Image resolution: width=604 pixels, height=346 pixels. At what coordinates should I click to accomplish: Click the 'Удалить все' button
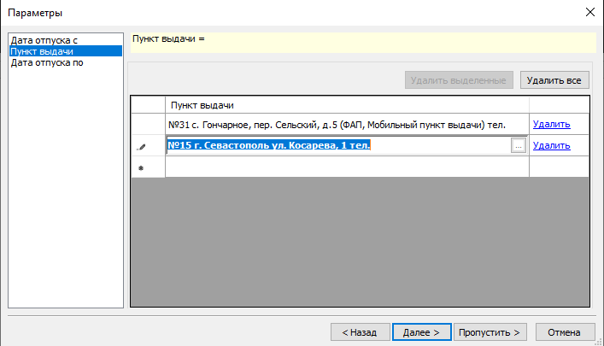[554, 80]
